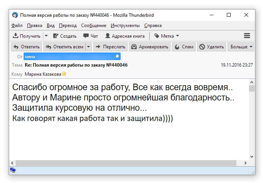Click vertical scrollbar down arrow
Screen dimensions: 263x183
click(252, 157)
